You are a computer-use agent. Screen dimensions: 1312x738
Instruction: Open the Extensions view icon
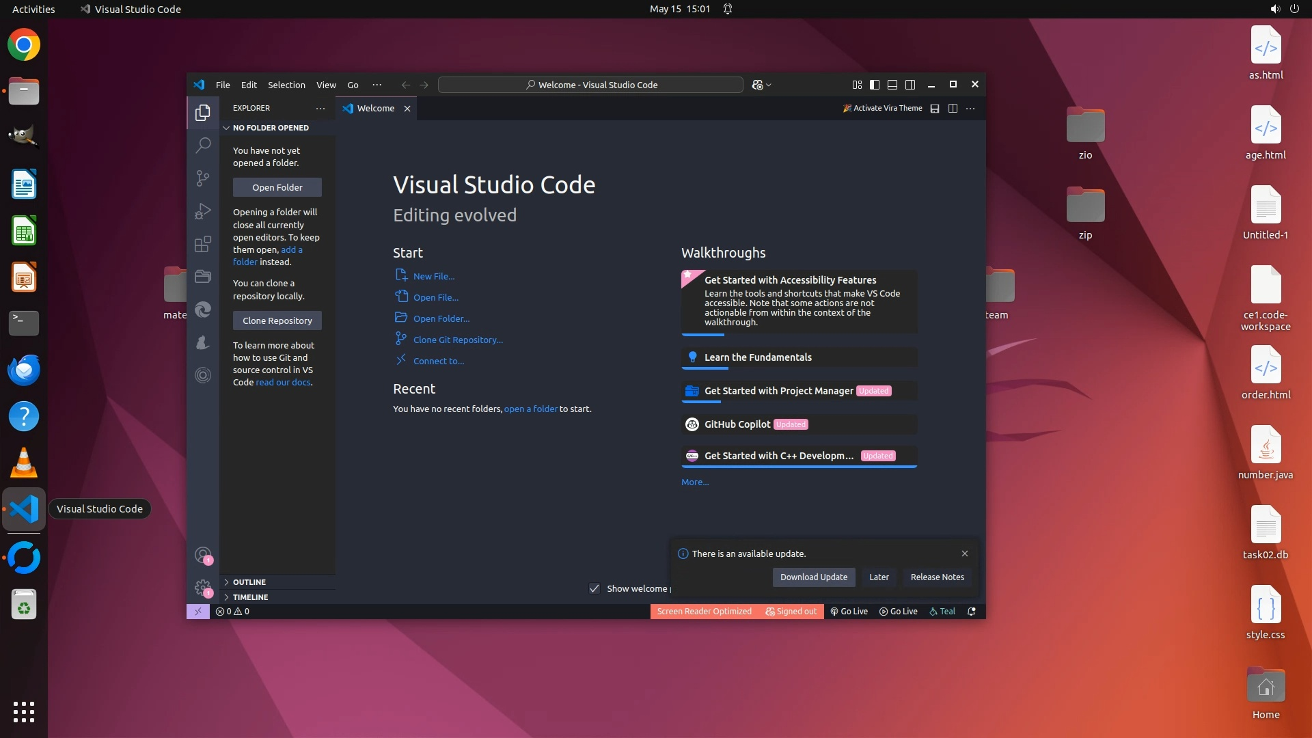click(x=203, y=244)
